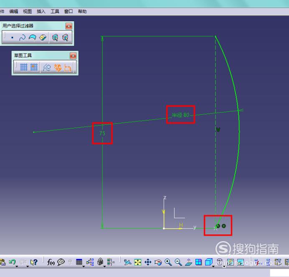The image size is (289, 277).
Task: Close the 草图工具 toolbar
Action: point(73,55)
